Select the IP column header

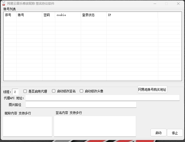click(x=132, y=15)
